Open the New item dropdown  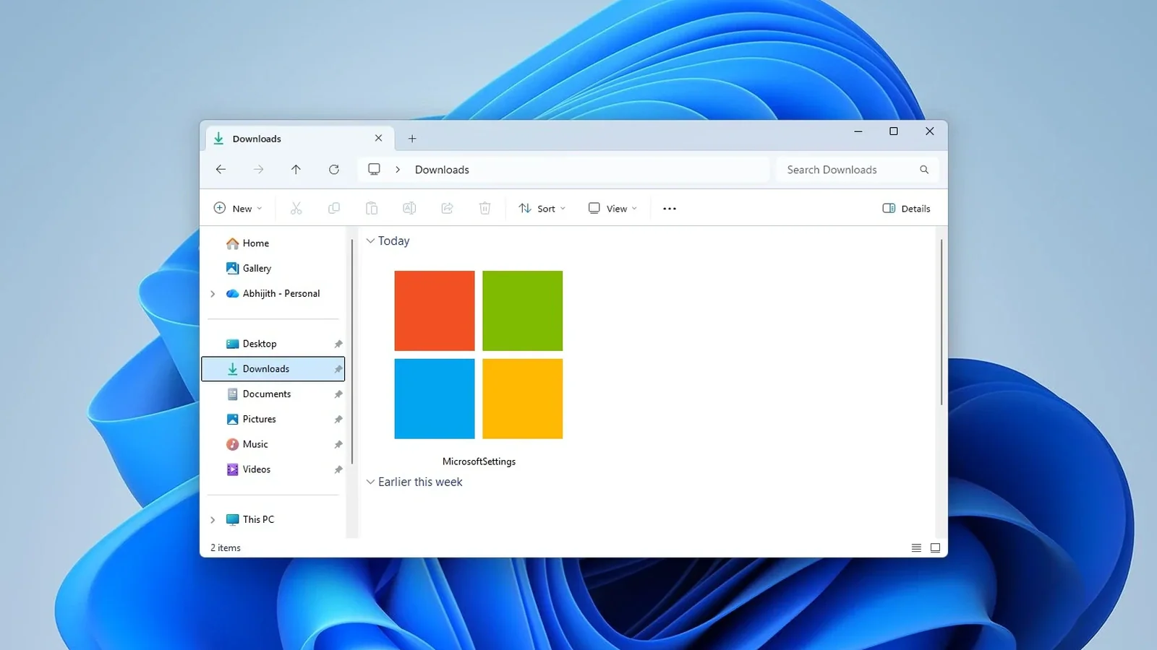(x=238, y=208)
